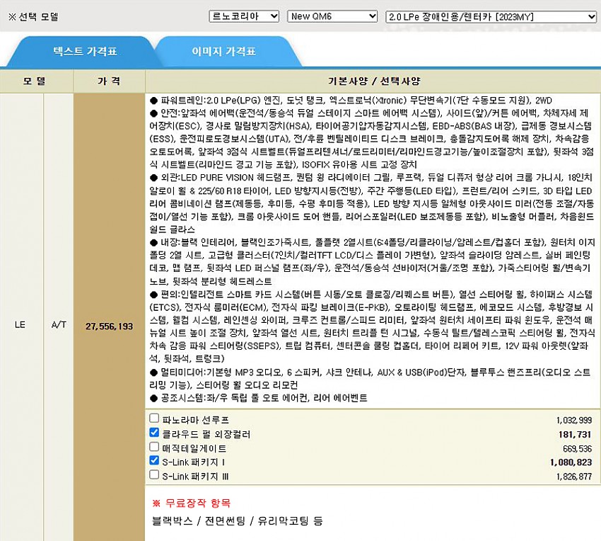Open the 르노코리아 manufacturer dropdown
Image resolution: width=601 pixels, height=541 pixels.
244,16
